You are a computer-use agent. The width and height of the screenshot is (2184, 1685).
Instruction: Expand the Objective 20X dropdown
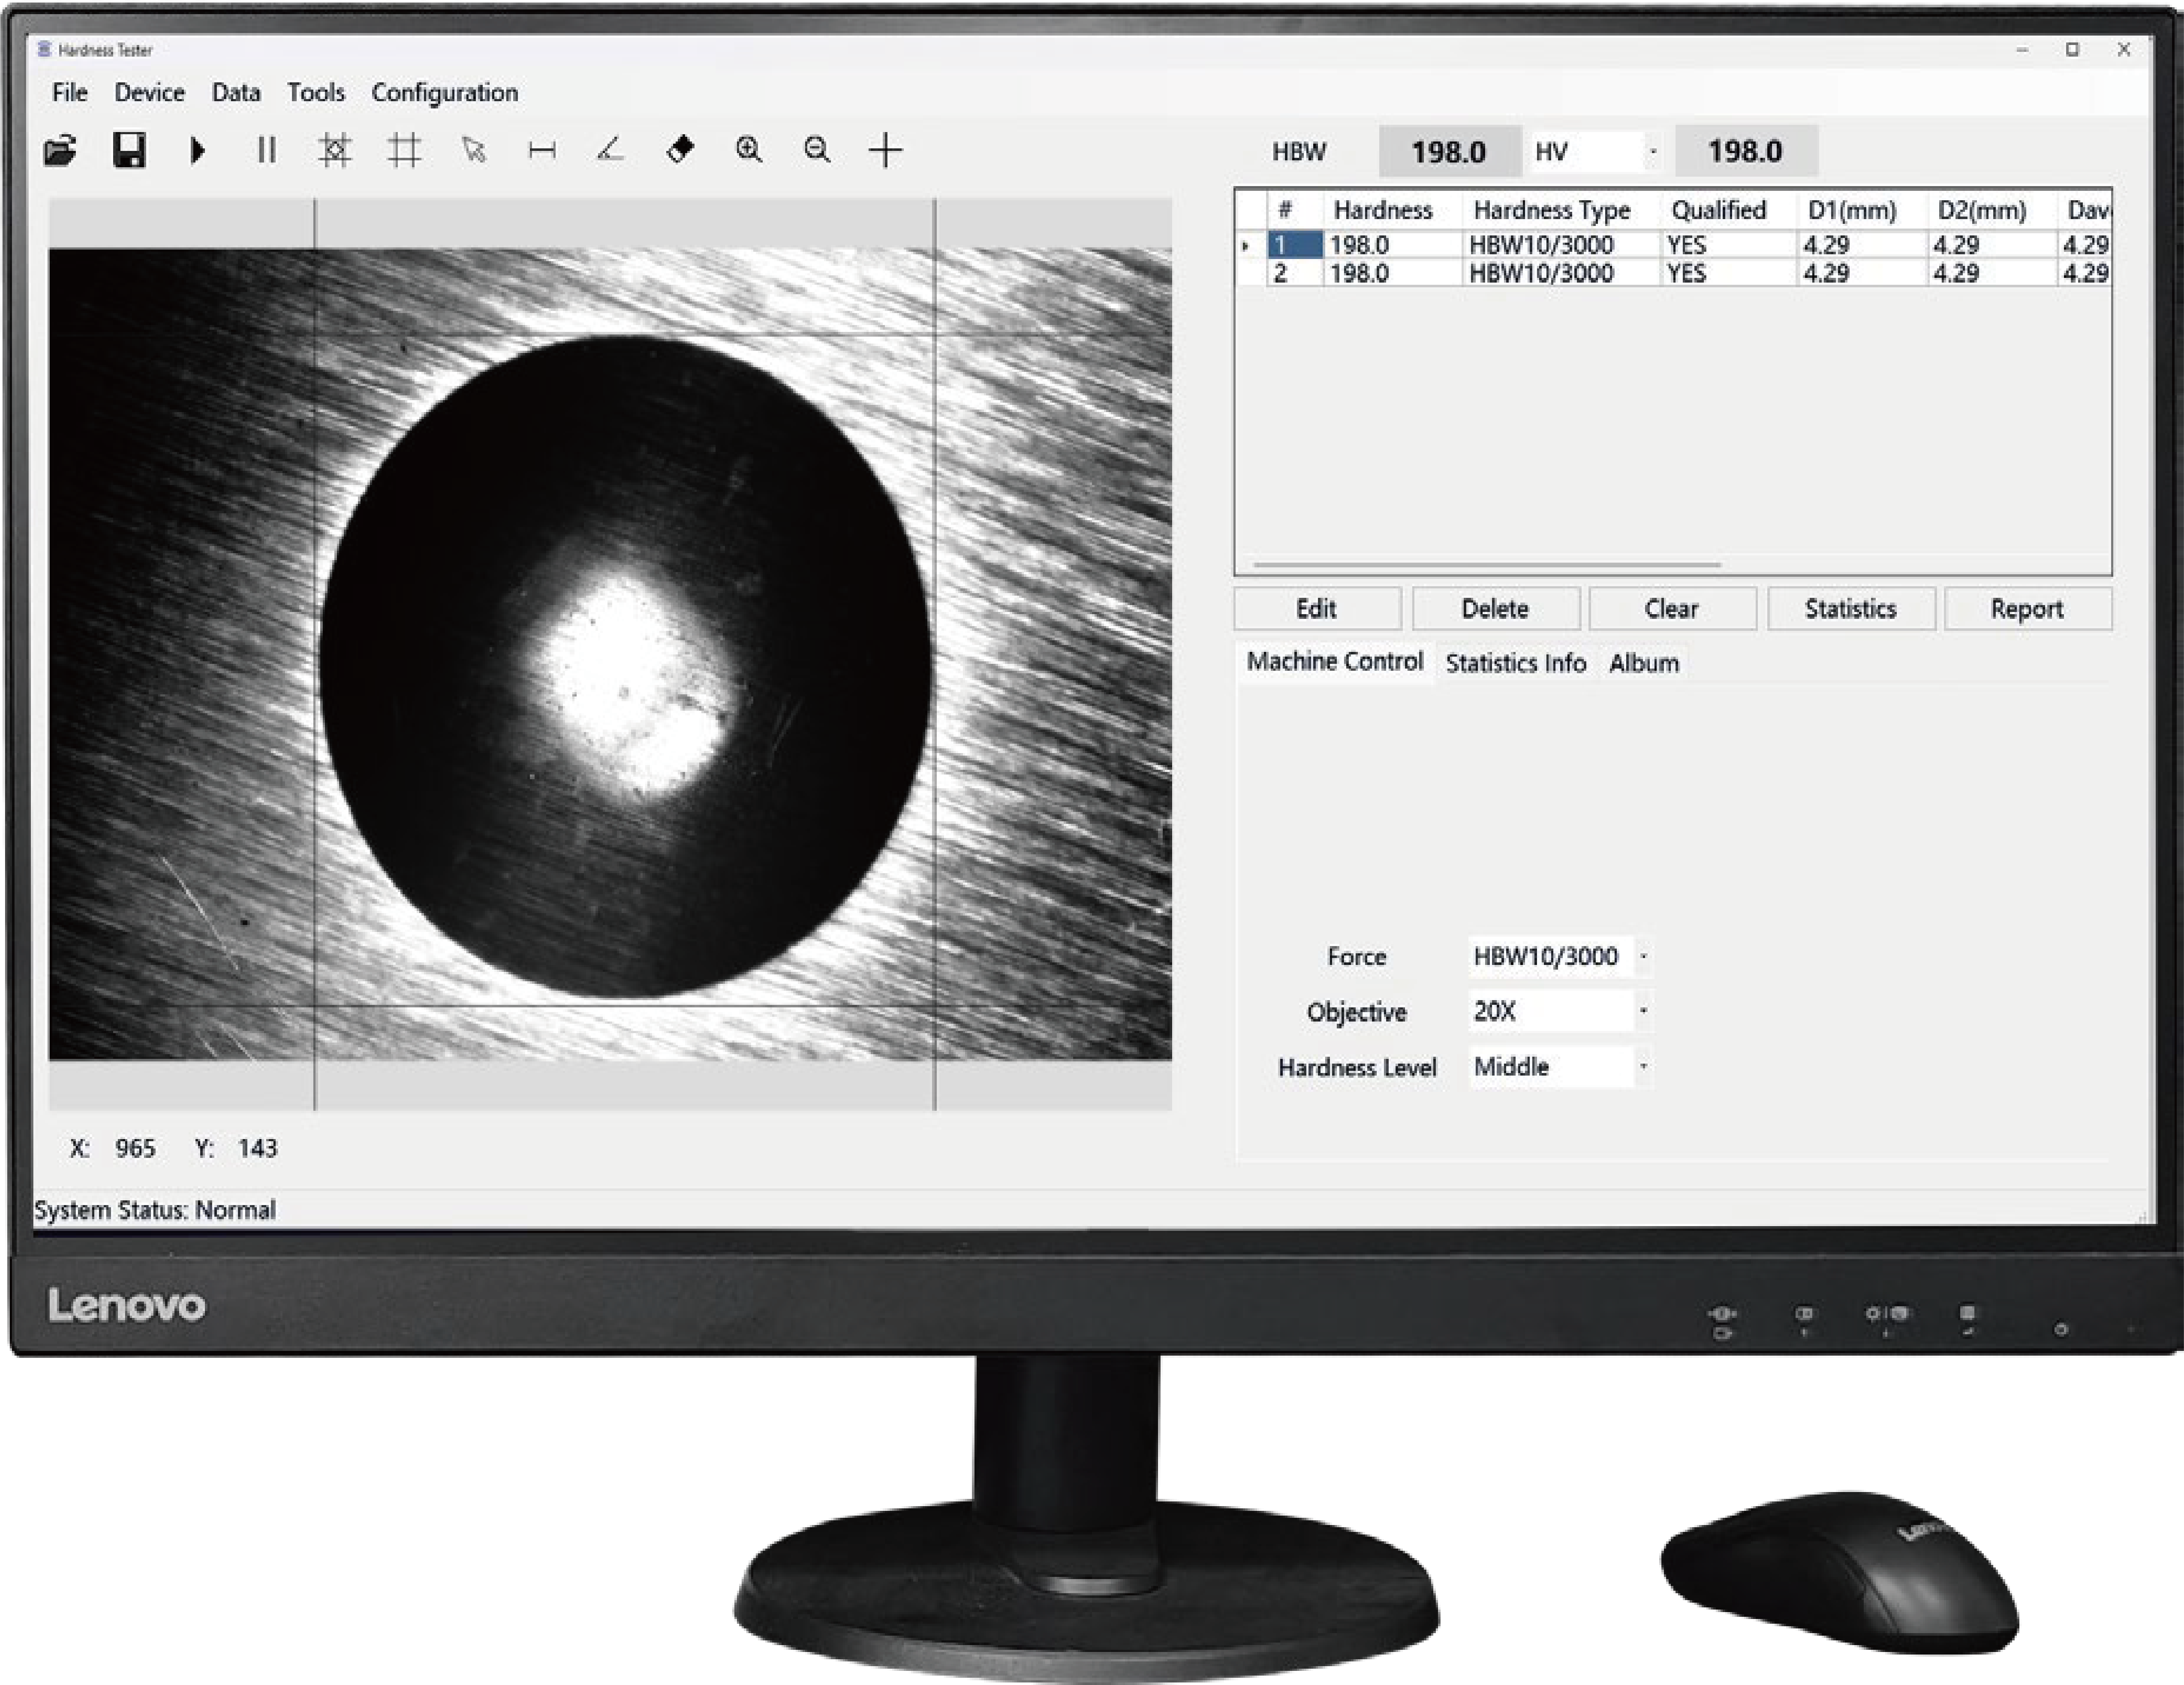(1643, 1011)
